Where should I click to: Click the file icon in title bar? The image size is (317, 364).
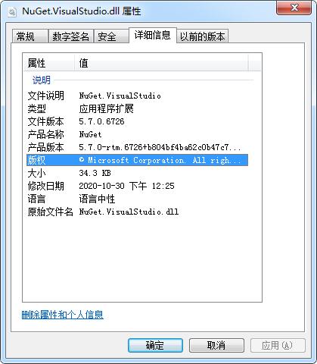(12, 12)
